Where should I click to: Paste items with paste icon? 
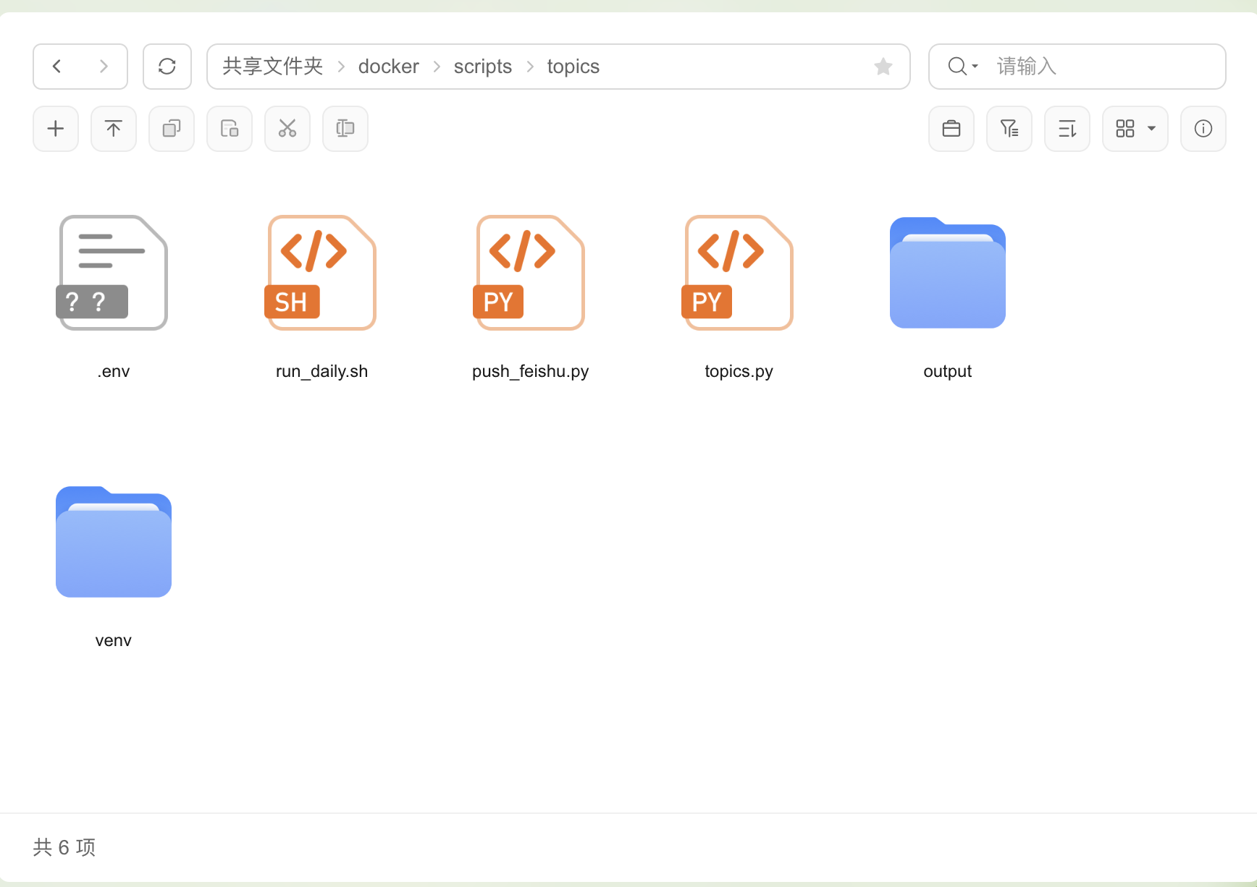tap(230, 129)
